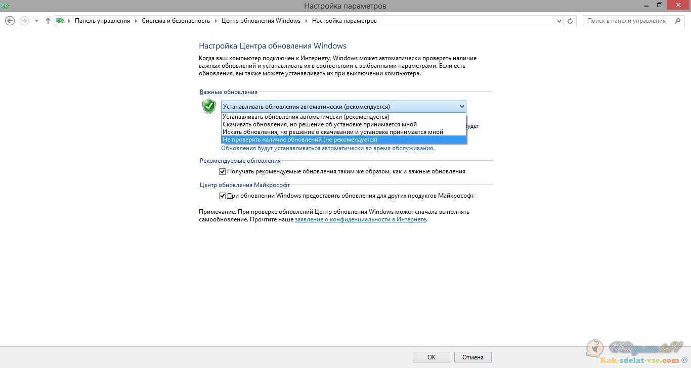Click 'Центр обновления Майкрософт' section label

pos(245,185)
